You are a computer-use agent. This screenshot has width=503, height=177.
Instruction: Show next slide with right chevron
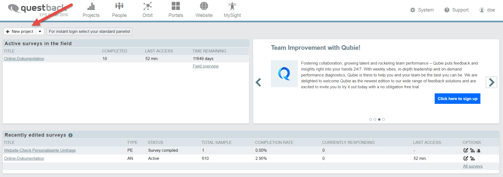coord(491,82)
